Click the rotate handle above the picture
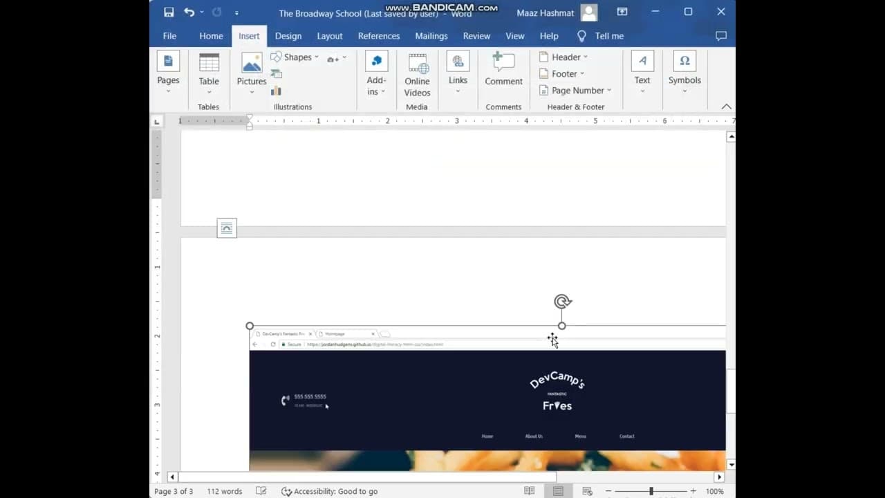The width and height of the screenshot is (885, 498). (x=563, y=302)
